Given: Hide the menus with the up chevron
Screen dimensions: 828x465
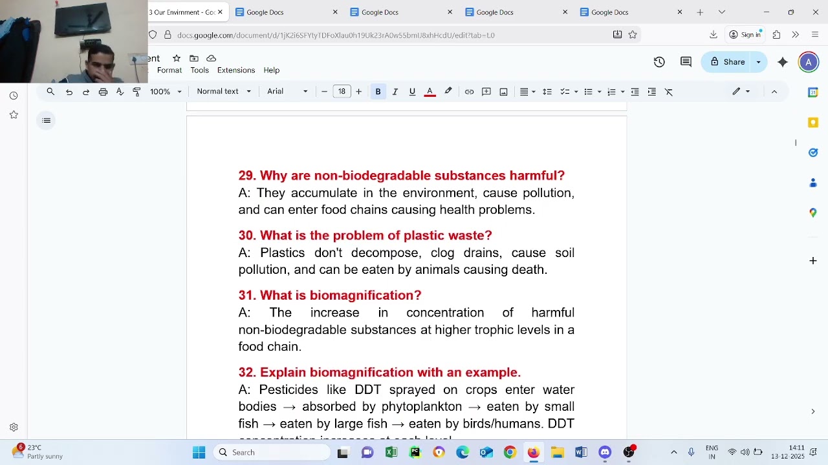Looking at the screenshot, I should pyautogui.click(x=774, y=92).
